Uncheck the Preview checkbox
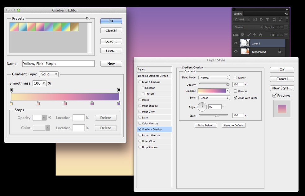305x196 pixels. click(x=274, y=96)
